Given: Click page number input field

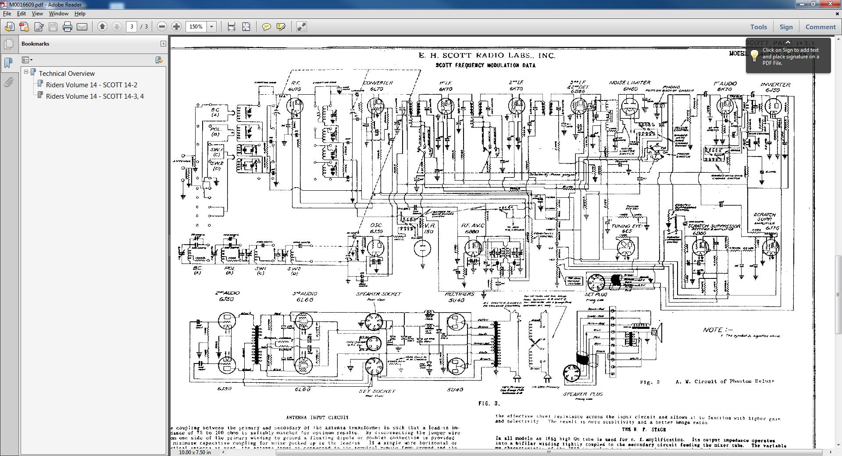Looking at the screenshot, I should pos(132,27).
